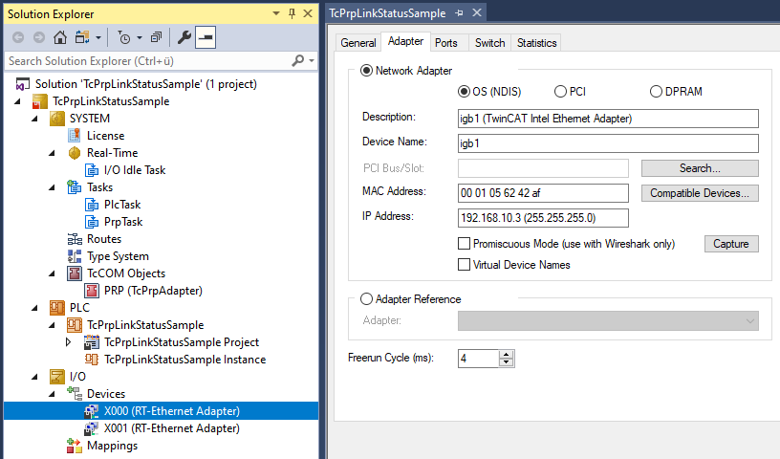The width and height of the screenshot is (780, 459).
Task: Click the search magnifier icon
Action: pyautogui.click(x=297, y=61)
